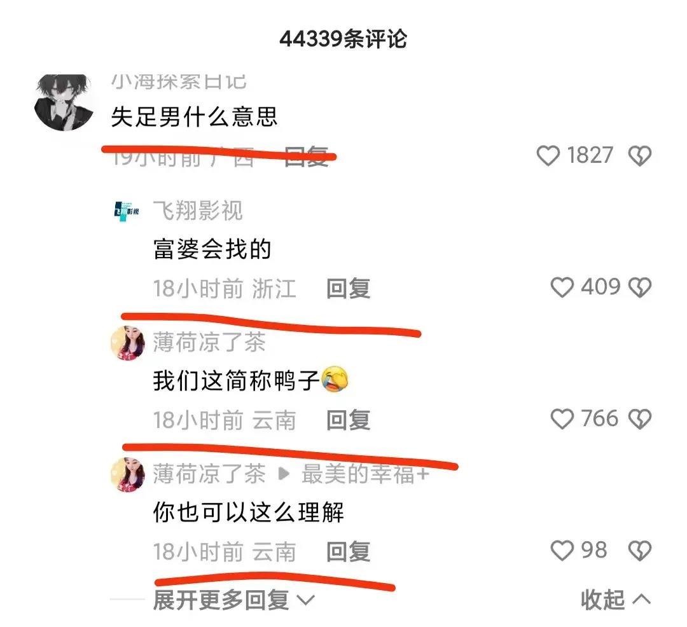Like the 富婆会找的 reply
The image size is (687, 627).
(x=562, y=287)
